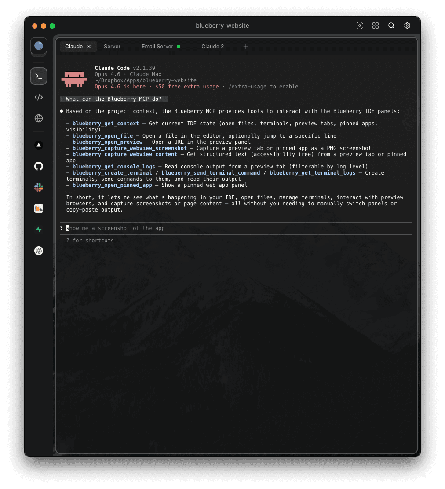The width and height of the screenshot is (445, 489).
Task: Open the terminal panel in sidebar
Action: click(x=39, y=77)
